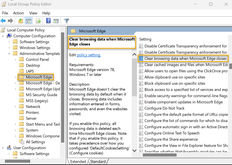The width and height of the screenshot is (232, 165).
Task: Expand the Start Menu and Taskbar node
Action: [x=16, y=124]
